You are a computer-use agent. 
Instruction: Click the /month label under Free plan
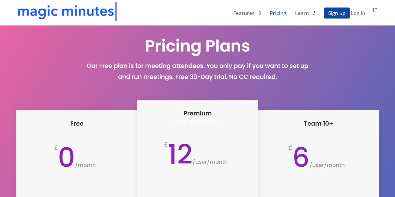click(85, 165)
